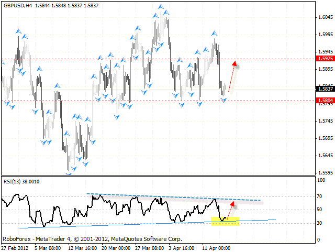Click the red 1.5925 price level label
335x252 pixels.
pos(326,59)
